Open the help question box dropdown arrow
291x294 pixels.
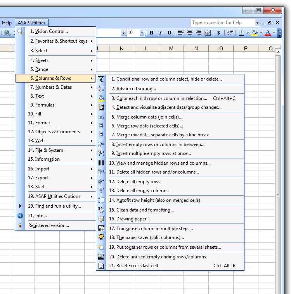coord(257,23)
